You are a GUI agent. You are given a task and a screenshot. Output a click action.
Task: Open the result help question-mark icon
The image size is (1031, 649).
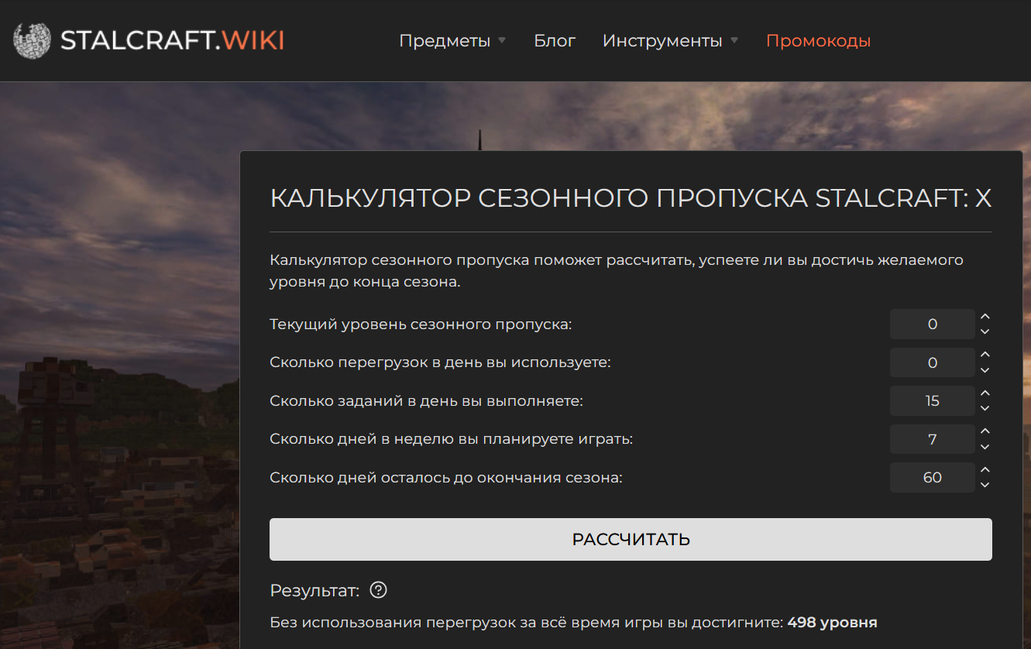378,590
